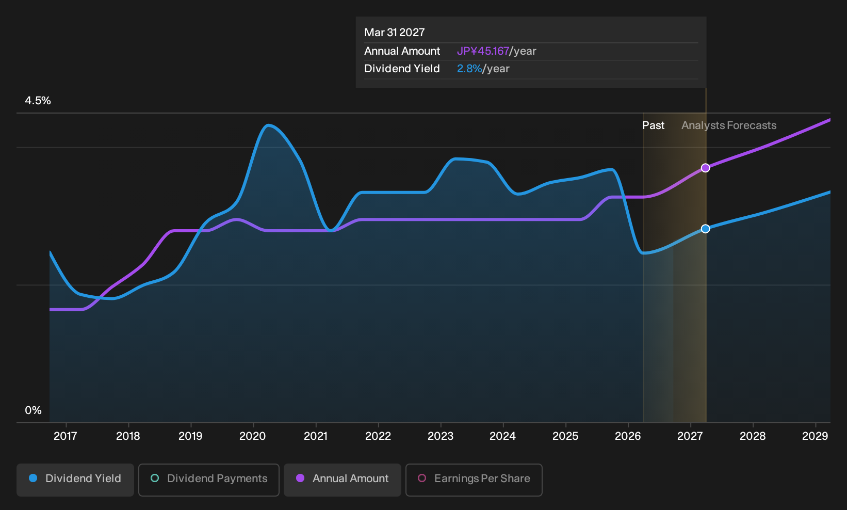This screenshot has width=847, height=510.
Task: Enable the Dividend Payments series
Action: (209, 480)
